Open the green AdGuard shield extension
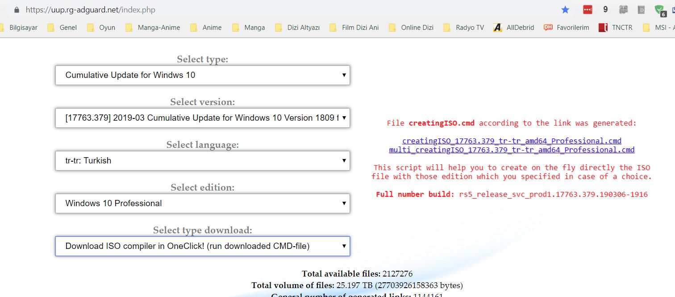The image size is (675, 297). point(659,10)
